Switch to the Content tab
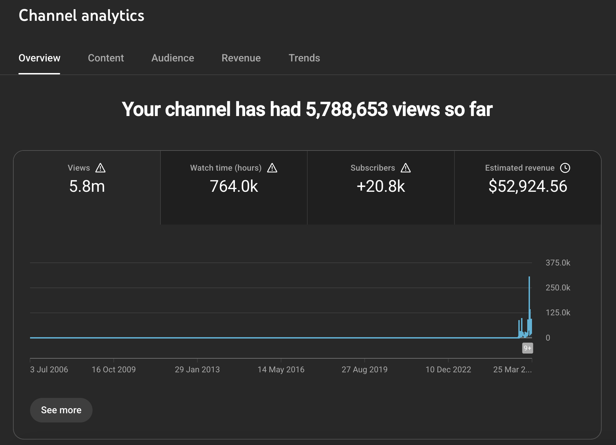This screenshot has width=616, height=445. coord(106,58)
